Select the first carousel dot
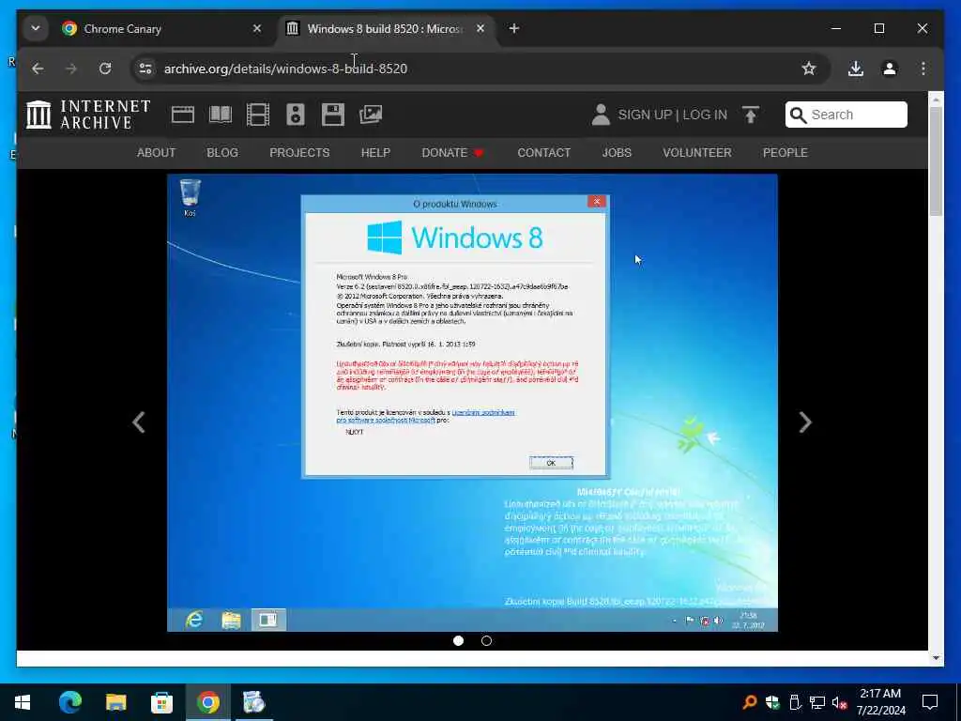The image size is (961, 721). pos(458,640)
